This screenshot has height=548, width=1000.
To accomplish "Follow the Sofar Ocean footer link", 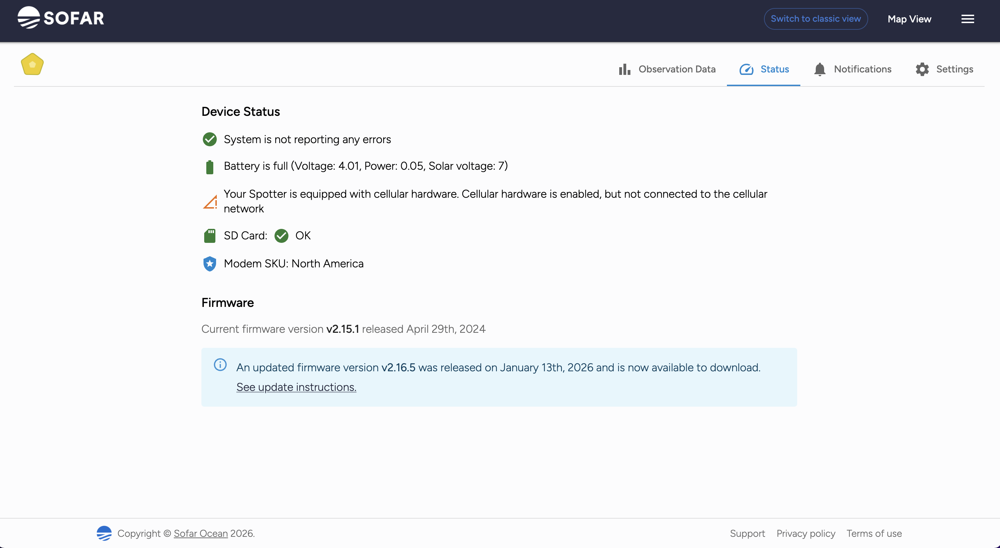I will click(x=201, y=533).
